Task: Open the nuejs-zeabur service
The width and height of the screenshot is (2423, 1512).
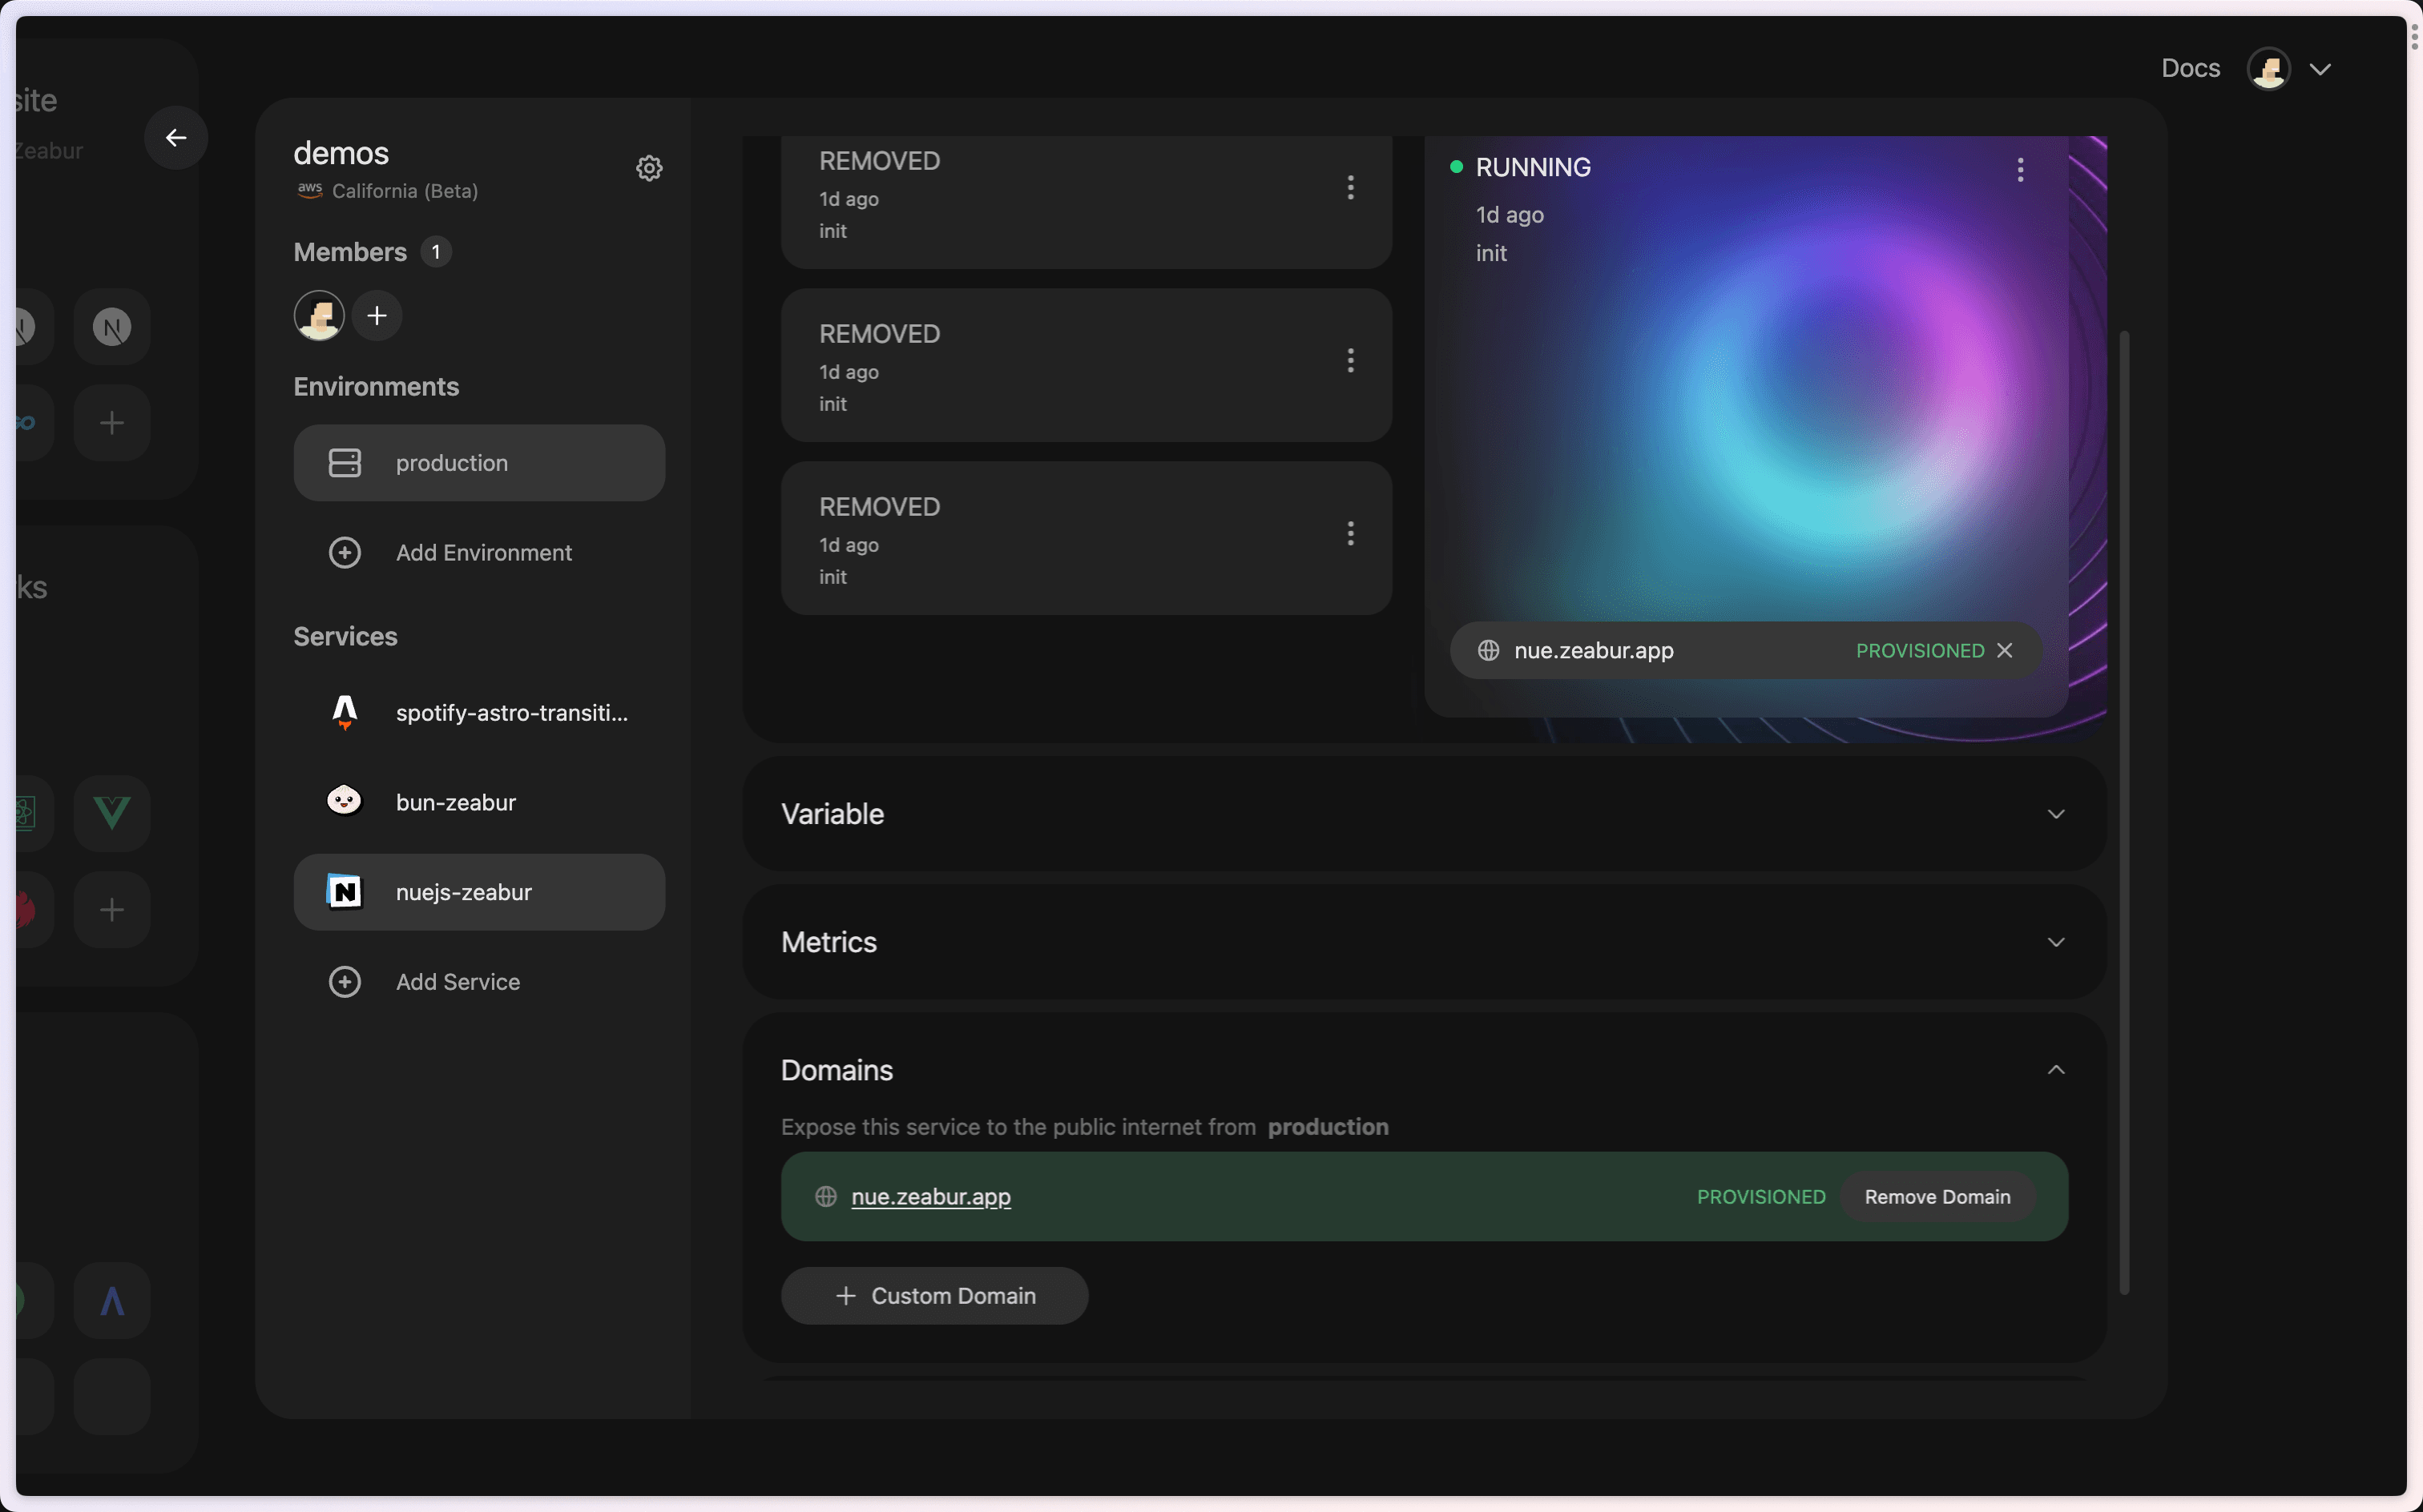Action: tap(479, 892)
